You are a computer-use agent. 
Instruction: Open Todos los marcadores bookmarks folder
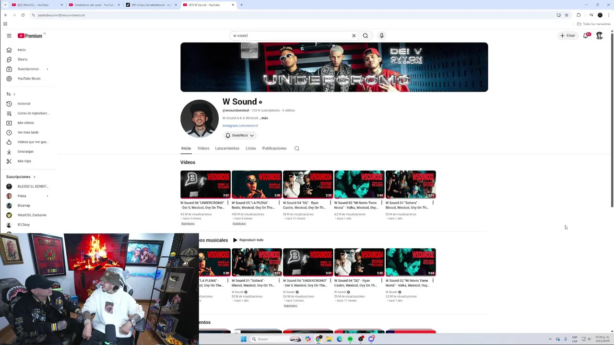594,24
